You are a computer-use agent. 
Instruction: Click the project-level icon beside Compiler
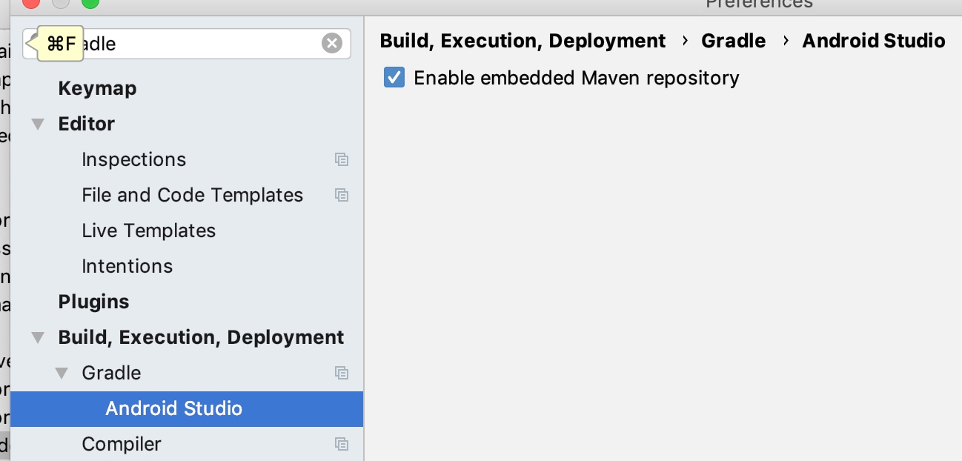(342, 444)
